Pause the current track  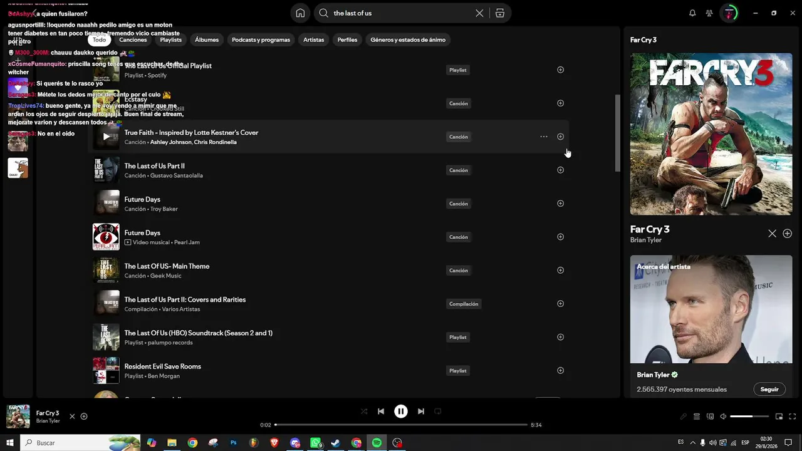point(401,412)
